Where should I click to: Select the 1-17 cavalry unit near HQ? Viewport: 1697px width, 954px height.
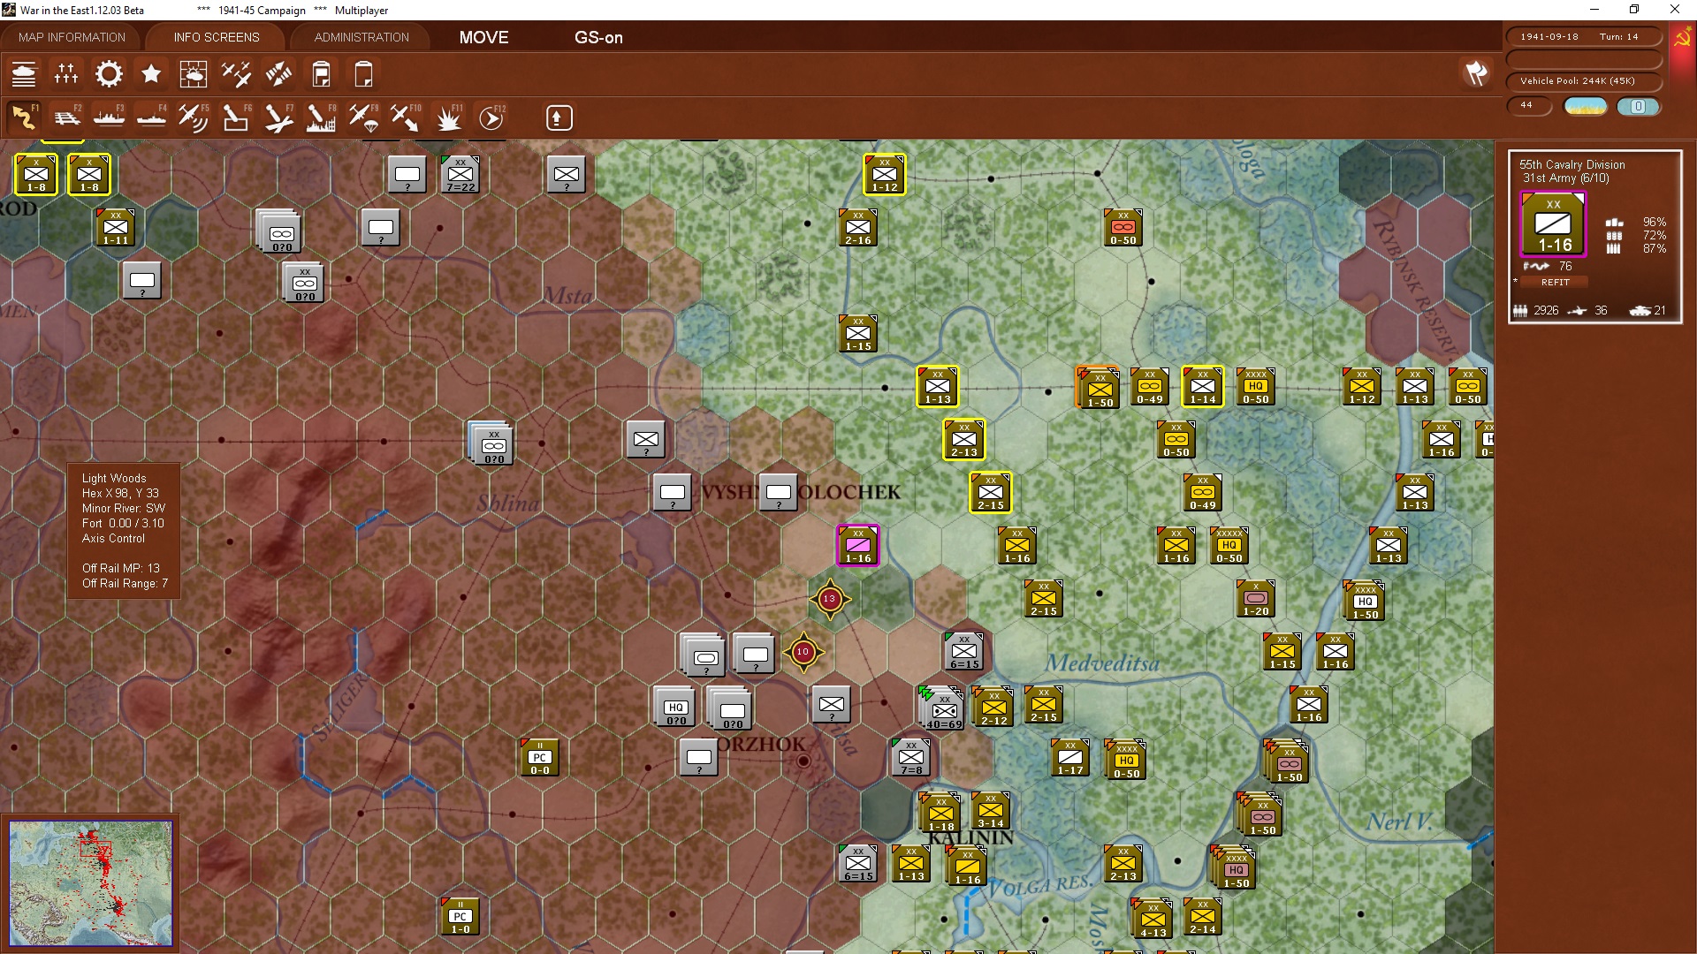point(1069,757)
